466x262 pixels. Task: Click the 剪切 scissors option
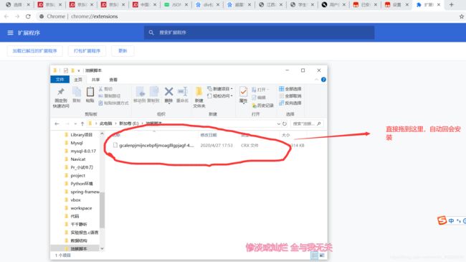tap(105, 89)
